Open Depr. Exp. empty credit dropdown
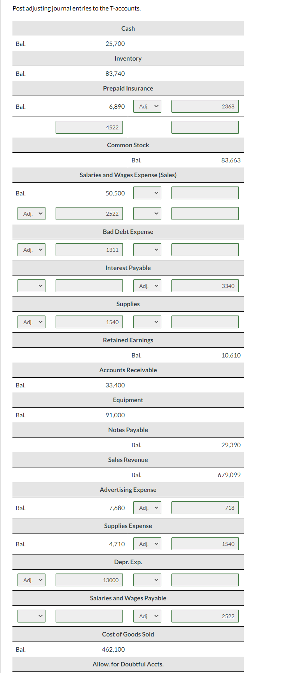The height and width of the screenshot is (673, 304). [147, 580]
